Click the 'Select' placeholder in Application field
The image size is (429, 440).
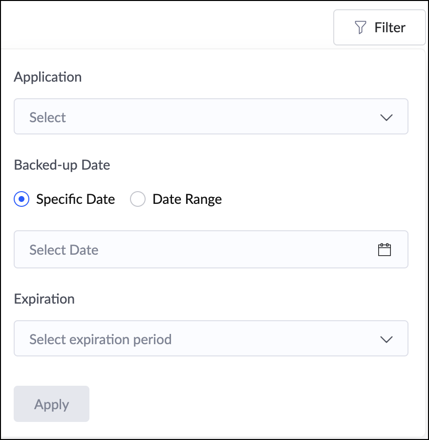47,117
